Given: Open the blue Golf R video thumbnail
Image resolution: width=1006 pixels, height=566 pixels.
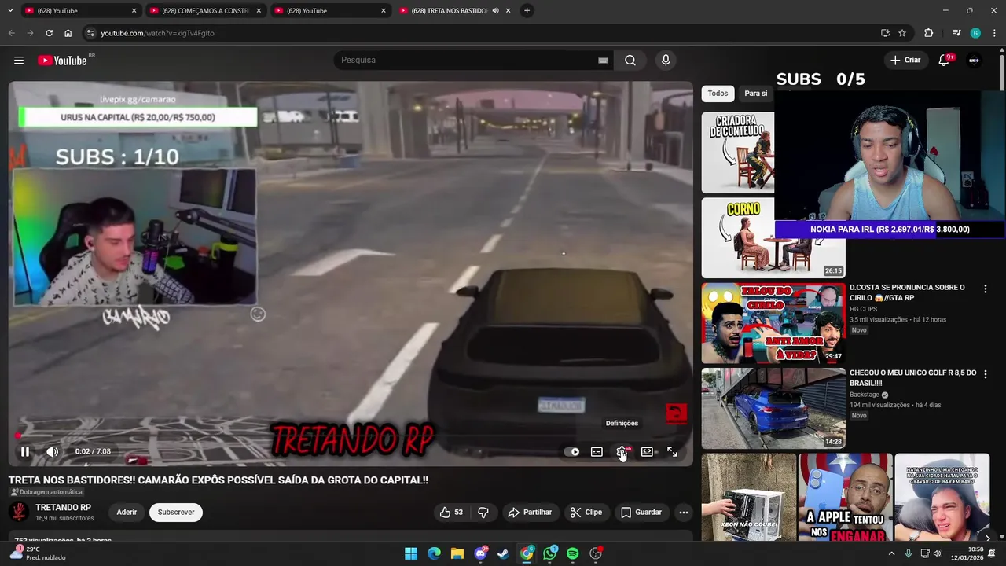Looking at the screenshot, I should 773,409.
